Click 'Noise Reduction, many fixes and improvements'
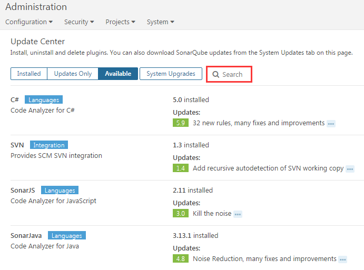 pos(264,258)
